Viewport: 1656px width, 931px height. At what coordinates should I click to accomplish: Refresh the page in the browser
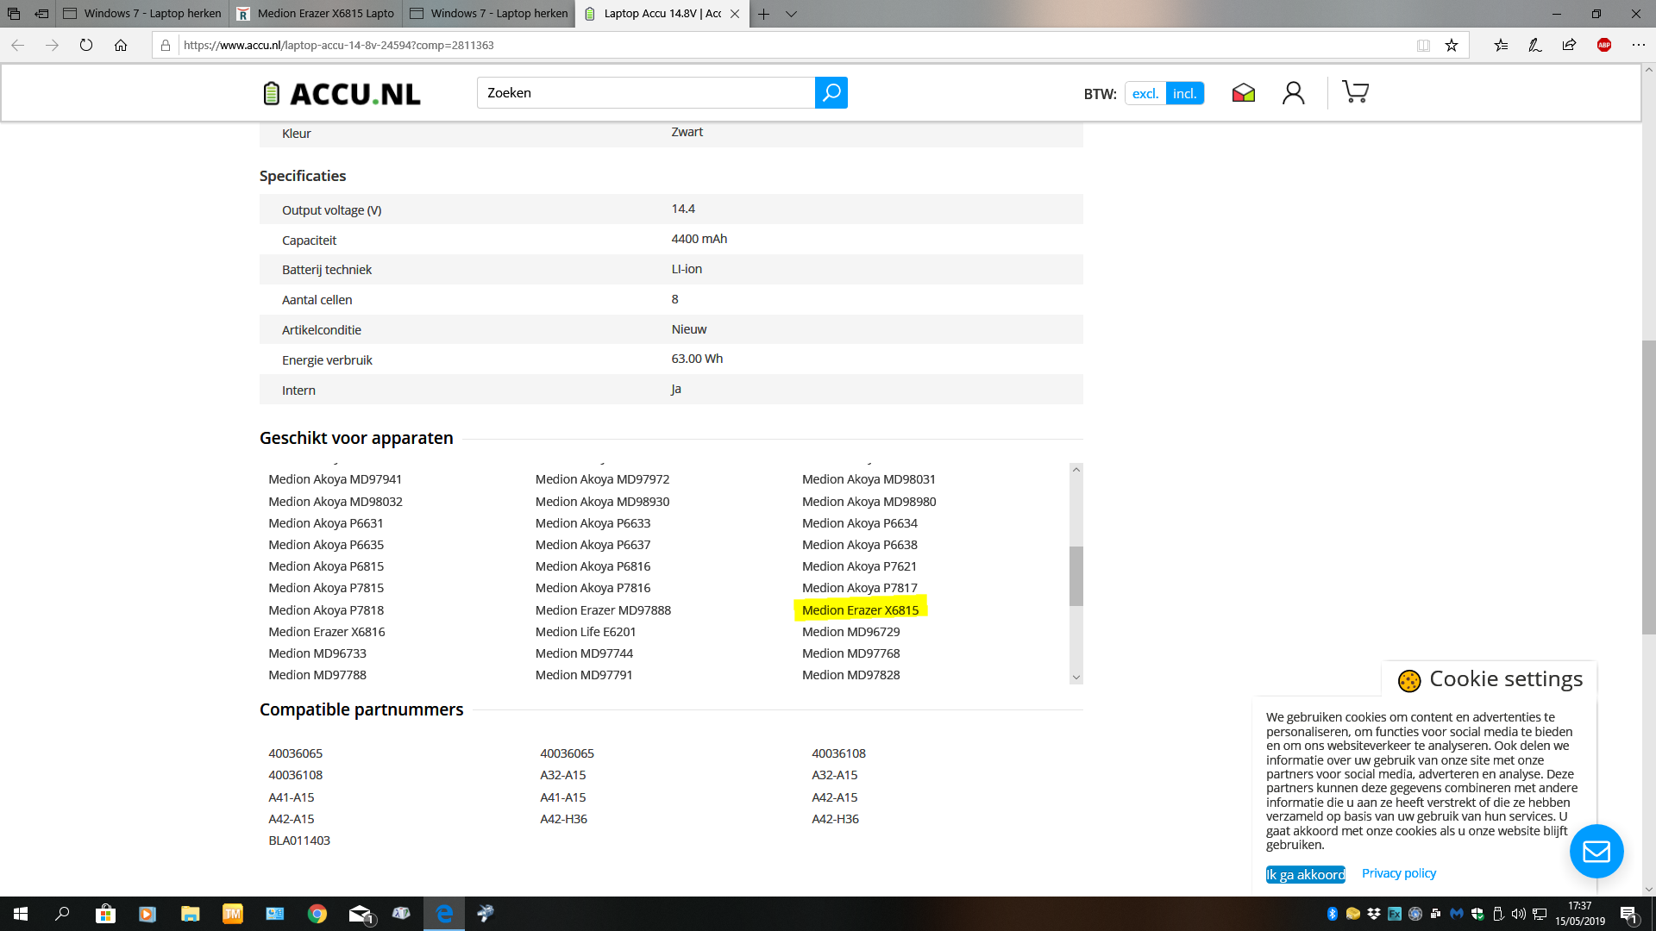pos(86,45)
